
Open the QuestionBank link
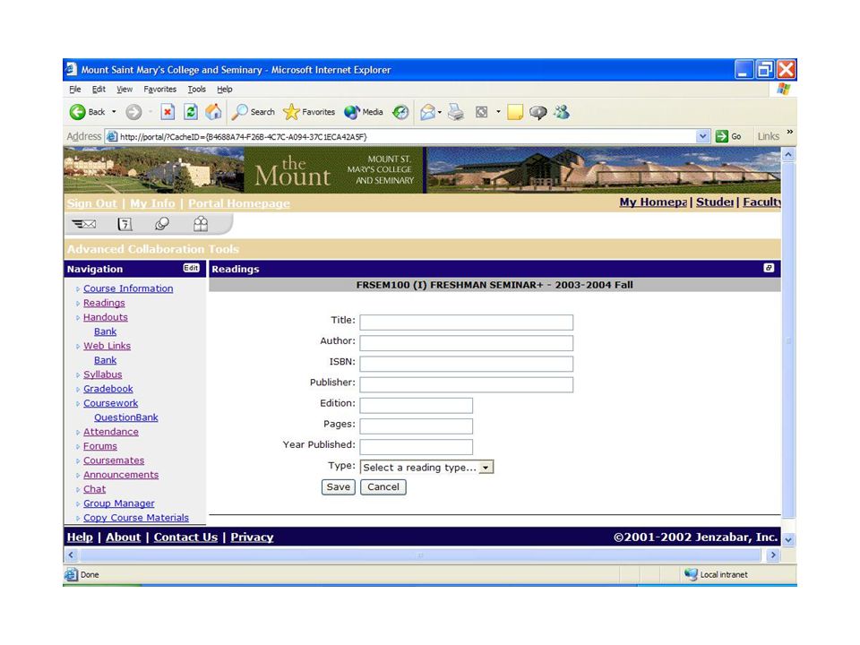(x=126, y=417)
